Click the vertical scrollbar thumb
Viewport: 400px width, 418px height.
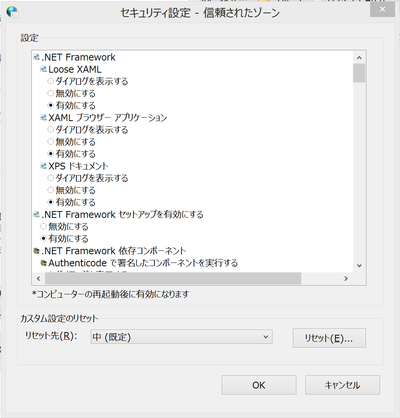(359, 73)
